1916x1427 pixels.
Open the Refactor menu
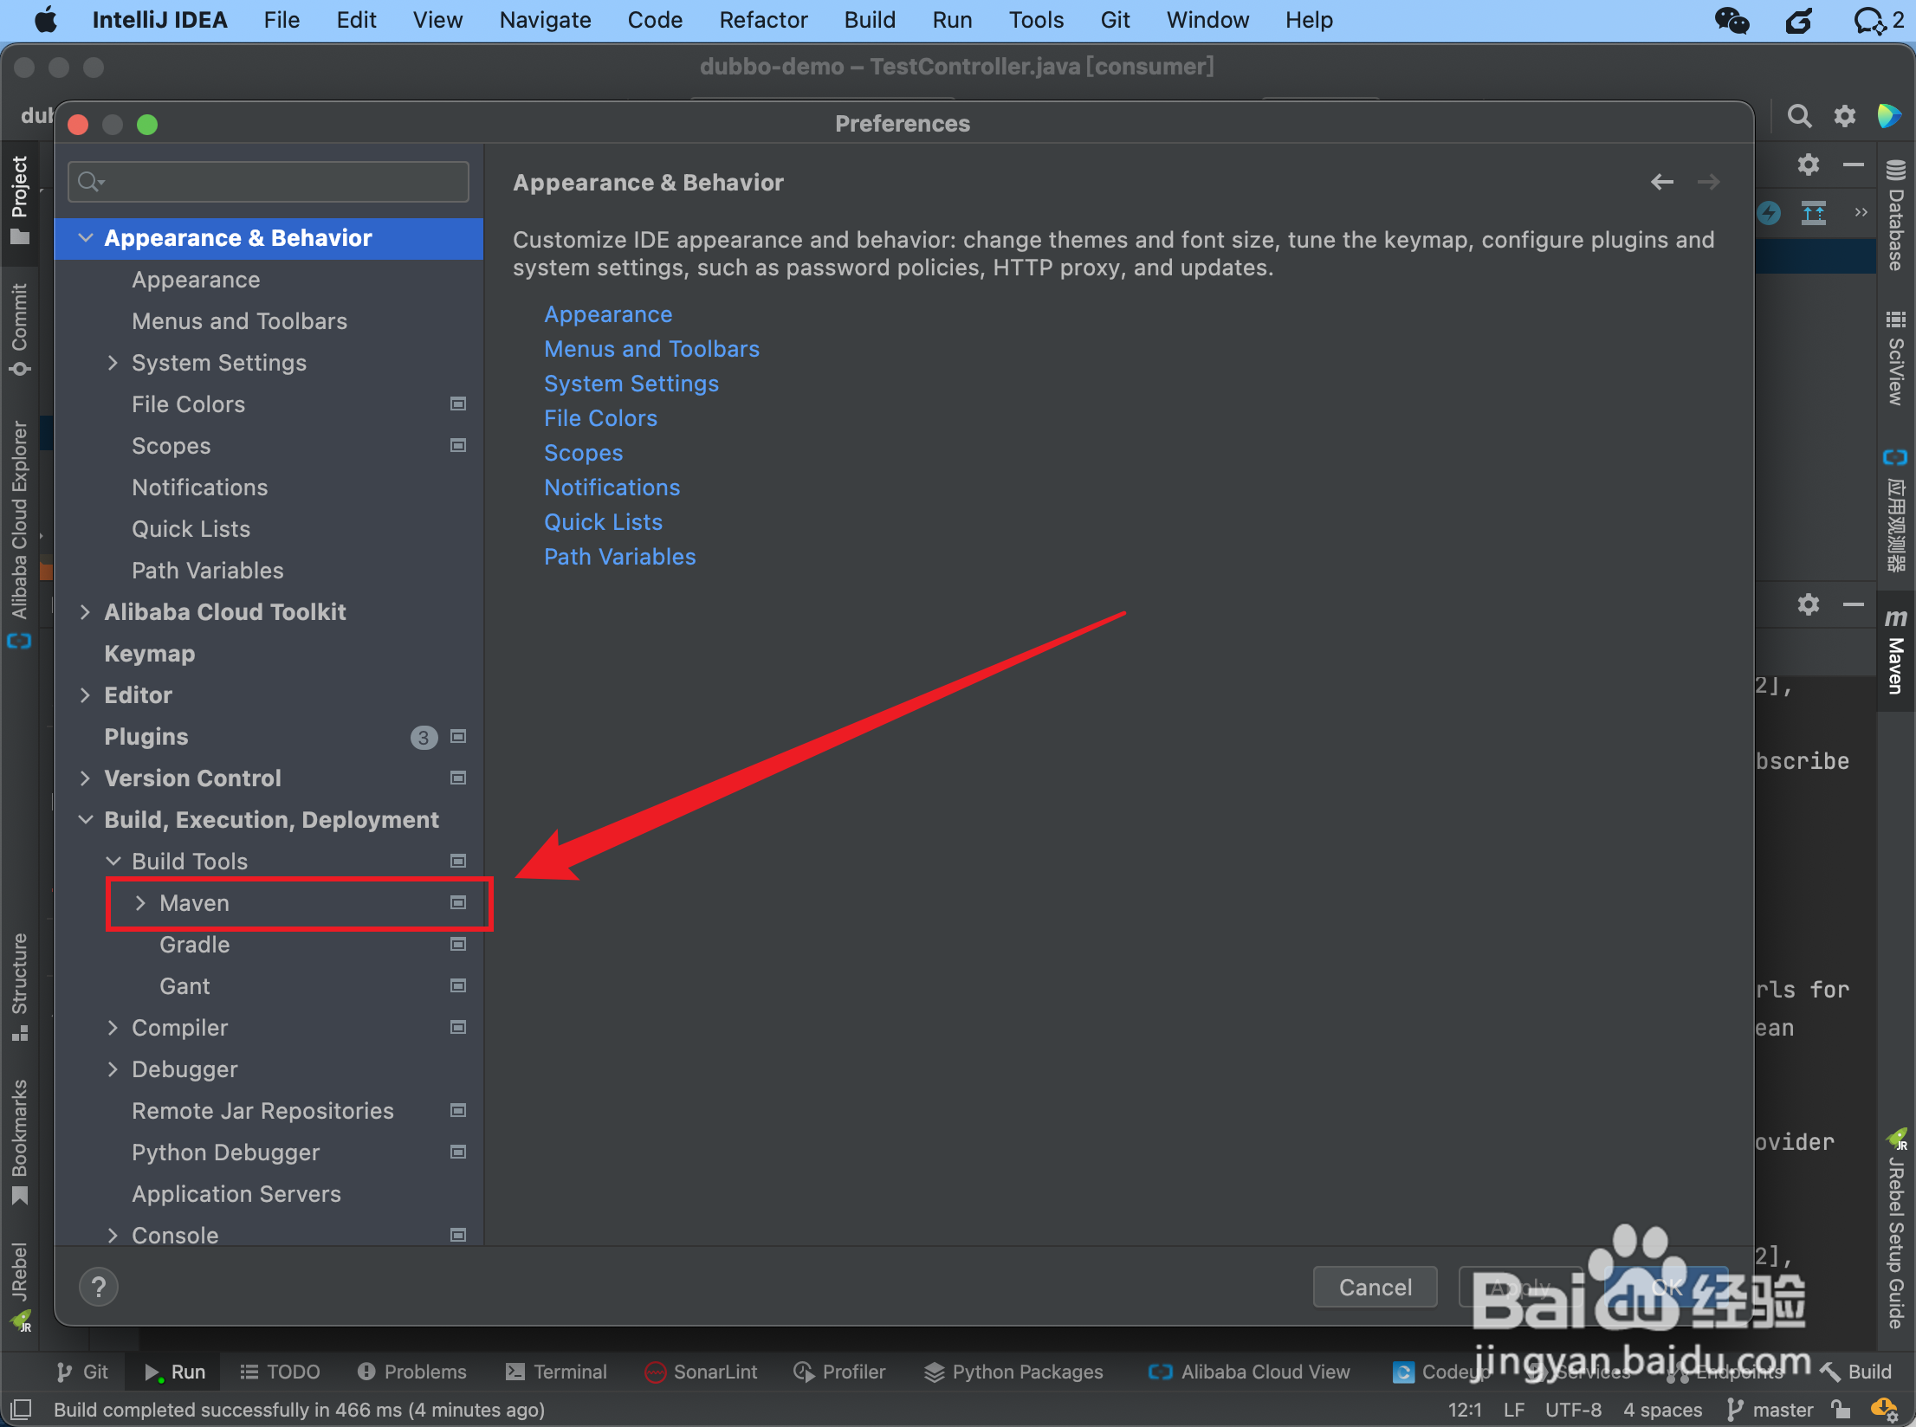[763, 20]
